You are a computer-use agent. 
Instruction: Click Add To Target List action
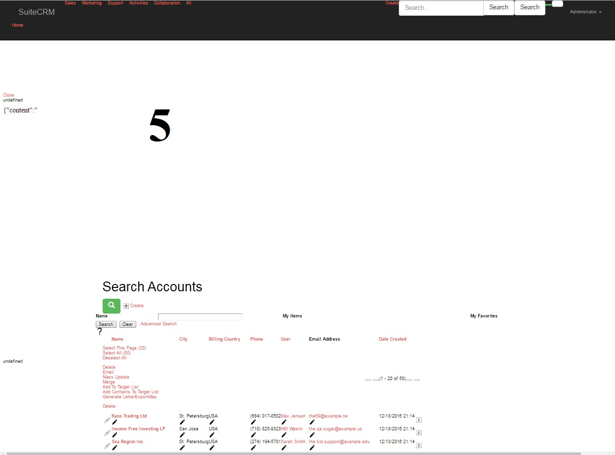[x=120, y=387]
